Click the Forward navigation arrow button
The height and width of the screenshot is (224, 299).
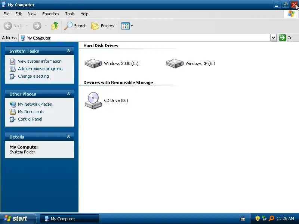[x=37, y=26]
